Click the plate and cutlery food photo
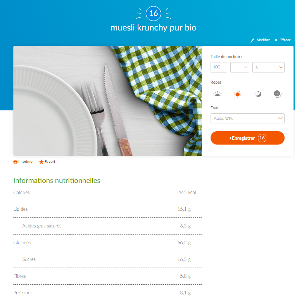This screenshot has height=307, width=295. 108,101
